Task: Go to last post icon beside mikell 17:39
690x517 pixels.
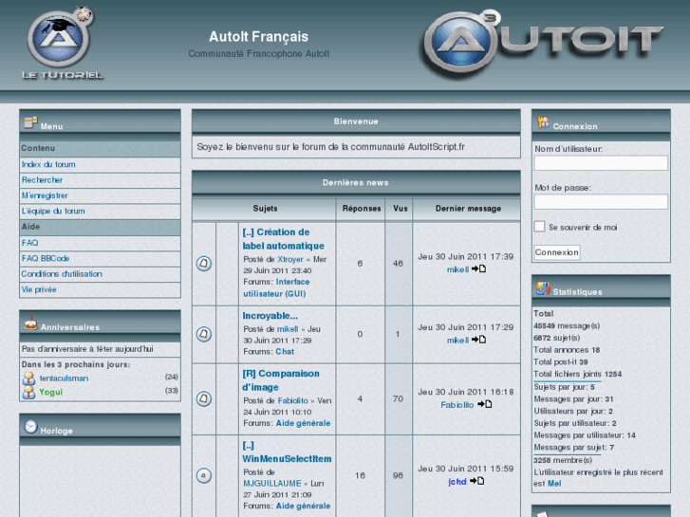Action: 478,268
